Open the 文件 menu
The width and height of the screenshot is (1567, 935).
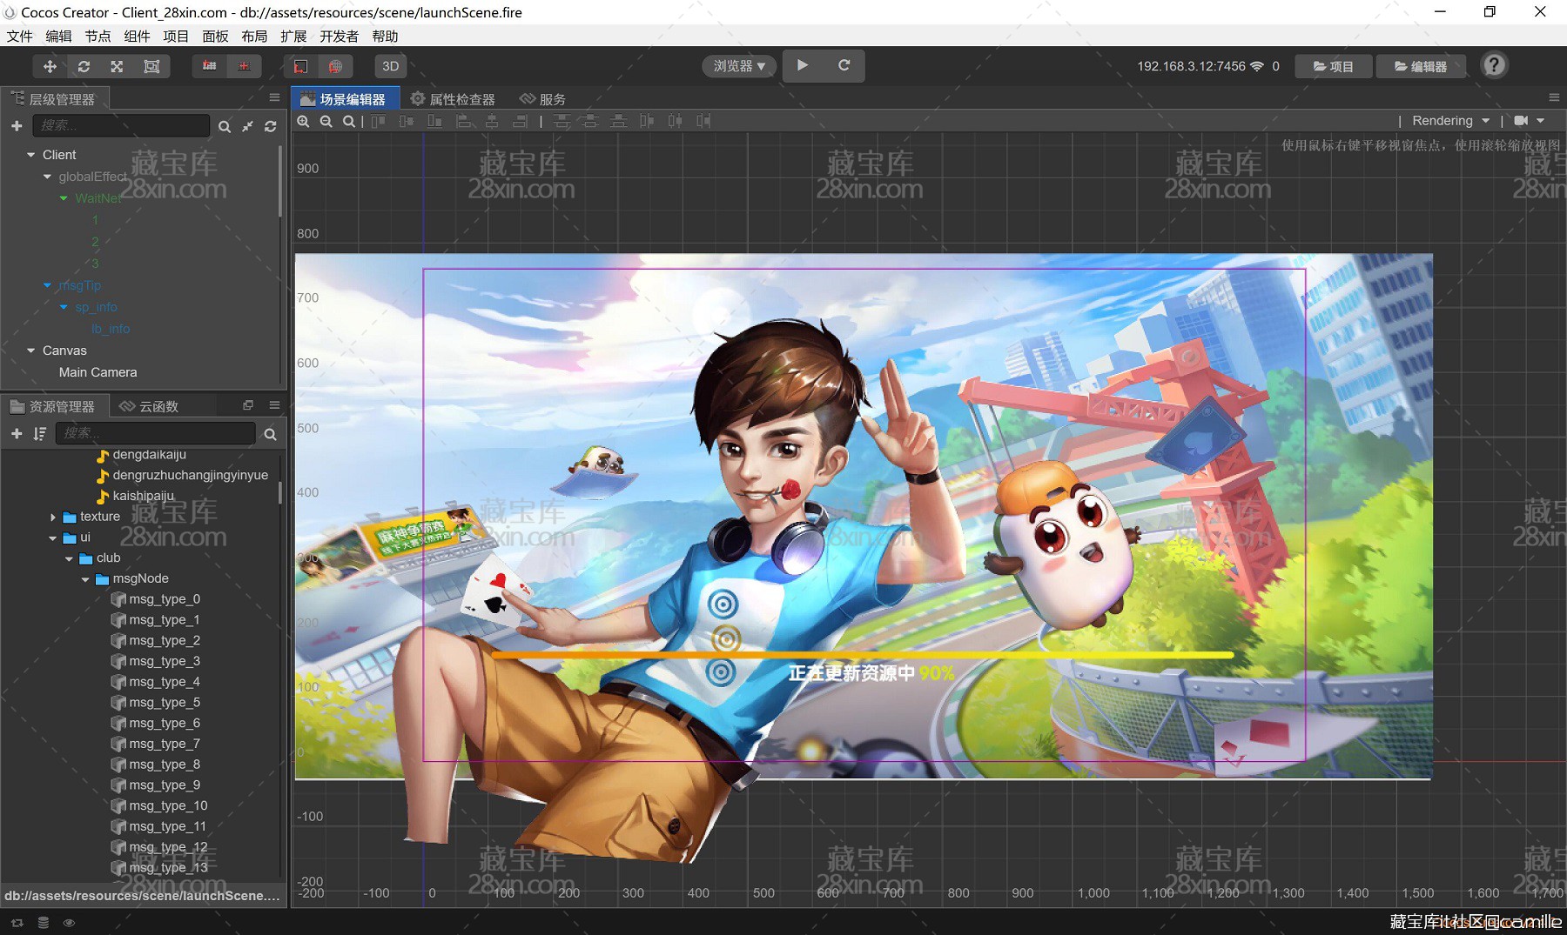click(x=19, y=37)
